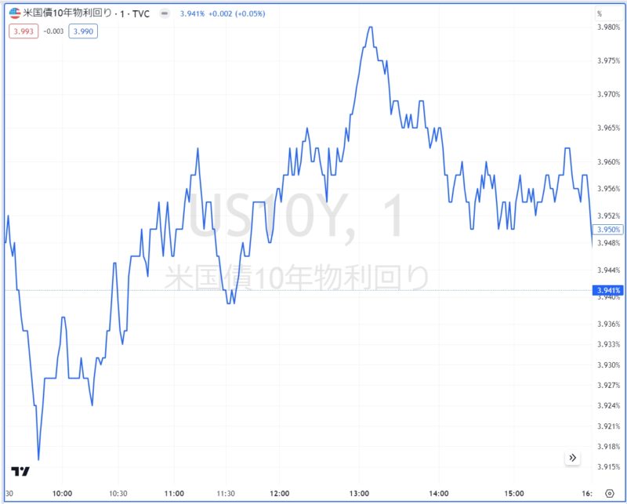Click the highlighted 3.941% price label
Image resolution: width=627 pixels, height=504 pixels.
click(x=608, y=290)
